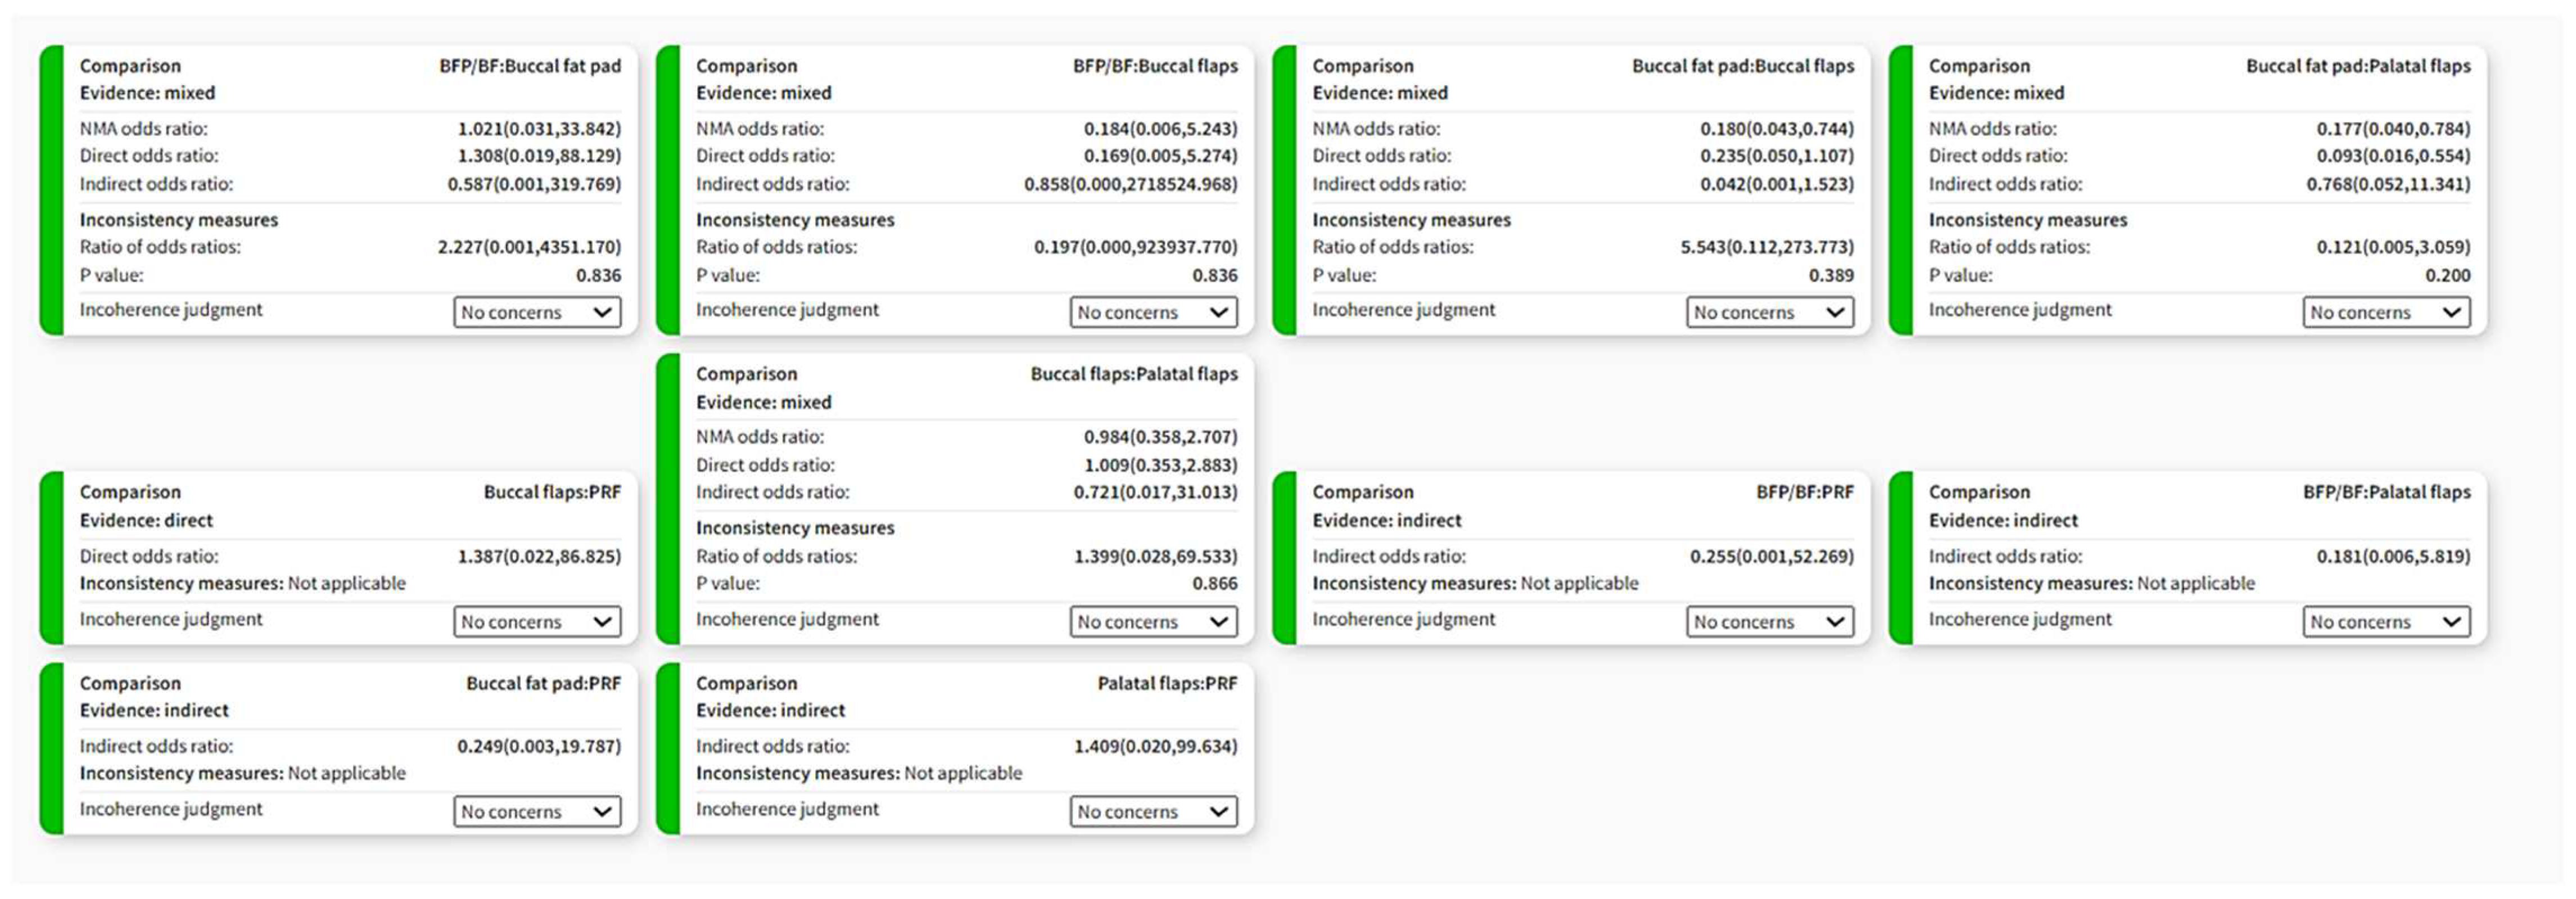
Task: Click green bar of Buccal fat pad:Palatal flaps card
Action: click(x=1901, y=190)
